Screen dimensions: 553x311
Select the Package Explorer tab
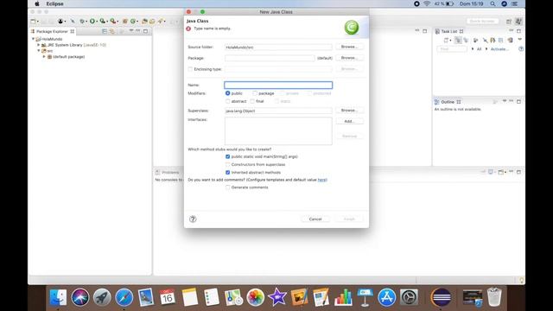[52, 31]
